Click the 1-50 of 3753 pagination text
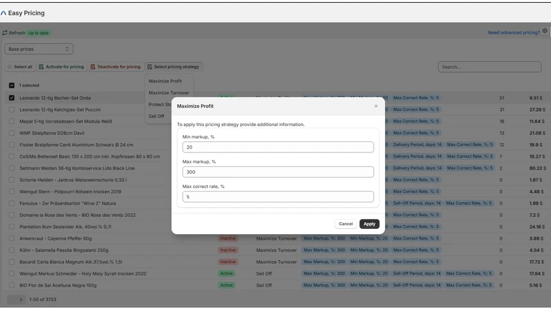 (43, 300)
